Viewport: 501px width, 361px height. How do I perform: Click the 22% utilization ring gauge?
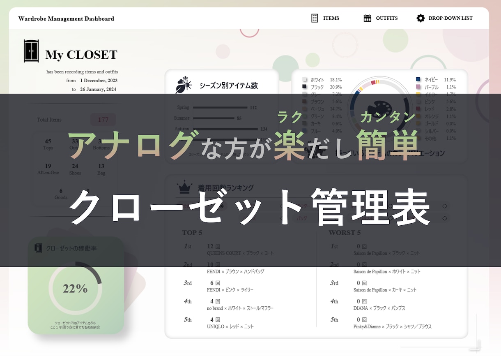tap(75, 288)
